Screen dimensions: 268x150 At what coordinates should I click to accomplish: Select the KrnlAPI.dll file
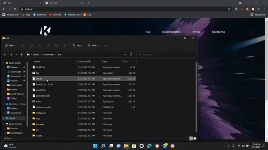[x=84, y=90]
